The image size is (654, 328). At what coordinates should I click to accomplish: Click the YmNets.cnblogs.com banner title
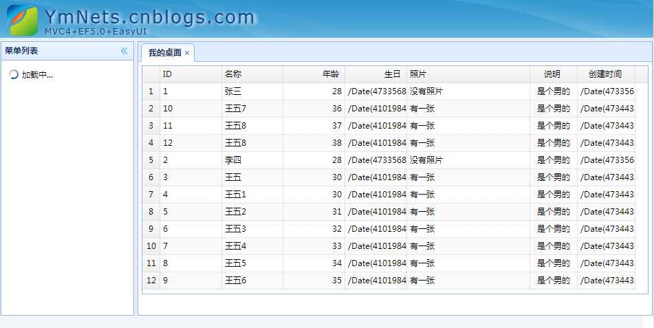(149, 17)
